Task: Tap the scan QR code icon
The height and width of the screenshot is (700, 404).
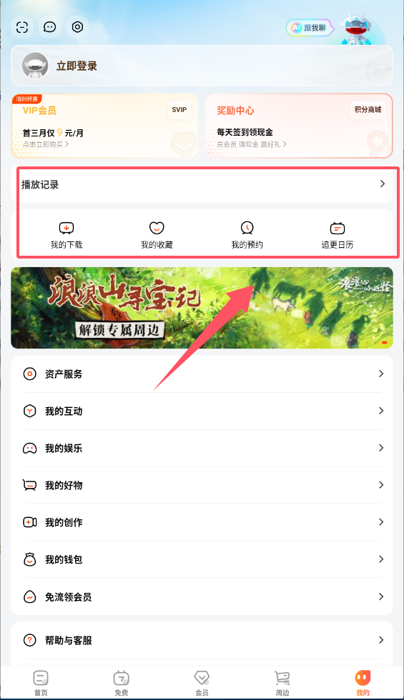Action: 22,27
